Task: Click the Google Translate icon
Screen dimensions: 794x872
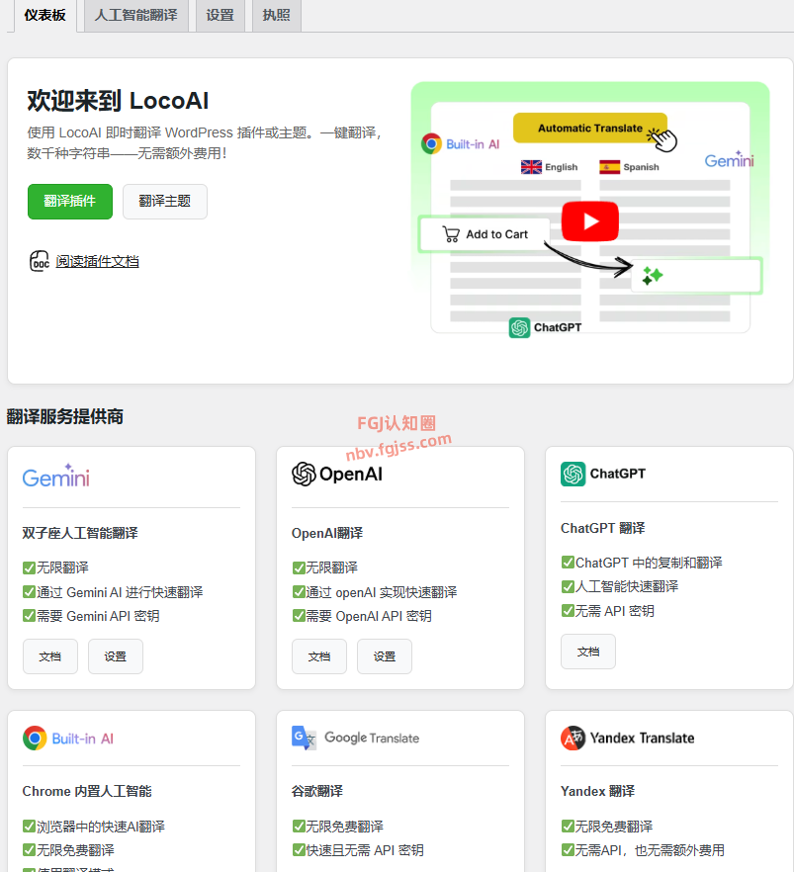Action: (302, 738)
